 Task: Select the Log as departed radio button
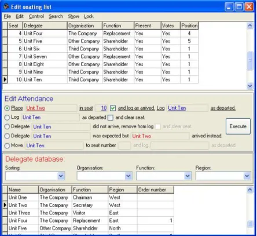tap(7, 117)
